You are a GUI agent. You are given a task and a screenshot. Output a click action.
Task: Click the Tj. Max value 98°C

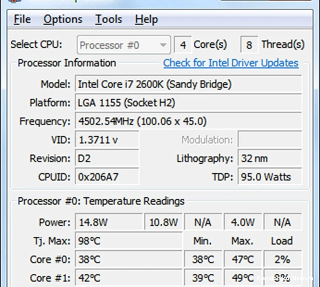click(x=128, y=241)
